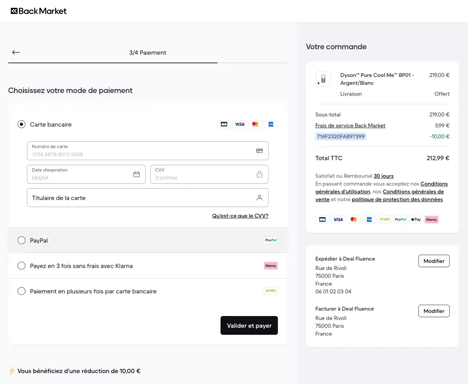Select Paiement en plusieurs fois radio
The height and width of the screenshot is (384, 468).
[21, 291]
